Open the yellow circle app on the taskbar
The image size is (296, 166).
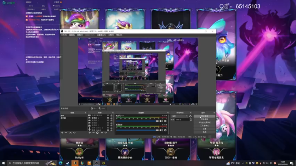pos(104,163)
